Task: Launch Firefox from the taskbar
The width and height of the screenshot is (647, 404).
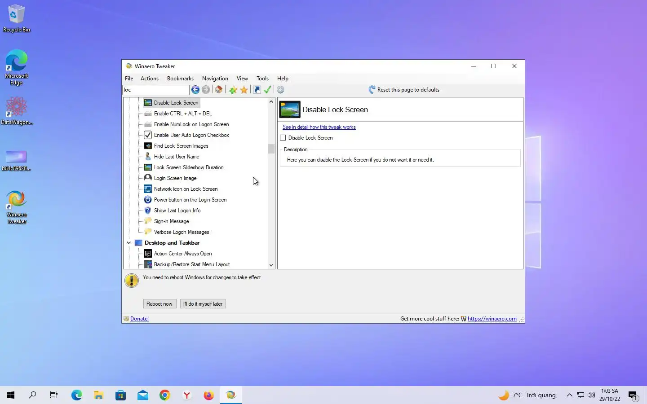Action: click(209, 395)
